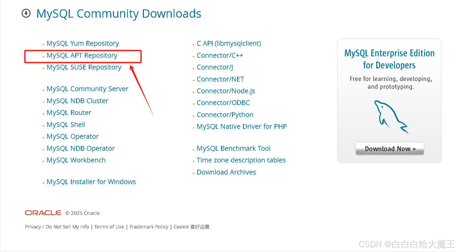
Task: Select the MySQL Router link
Action: coord(69,113)
